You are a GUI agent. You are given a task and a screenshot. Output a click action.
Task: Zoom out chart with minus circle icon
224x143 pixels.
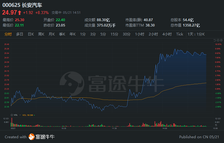click(x=218, y=40)
